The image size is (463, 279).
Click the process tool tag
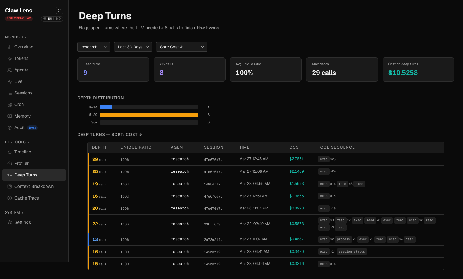click(343, 239)
